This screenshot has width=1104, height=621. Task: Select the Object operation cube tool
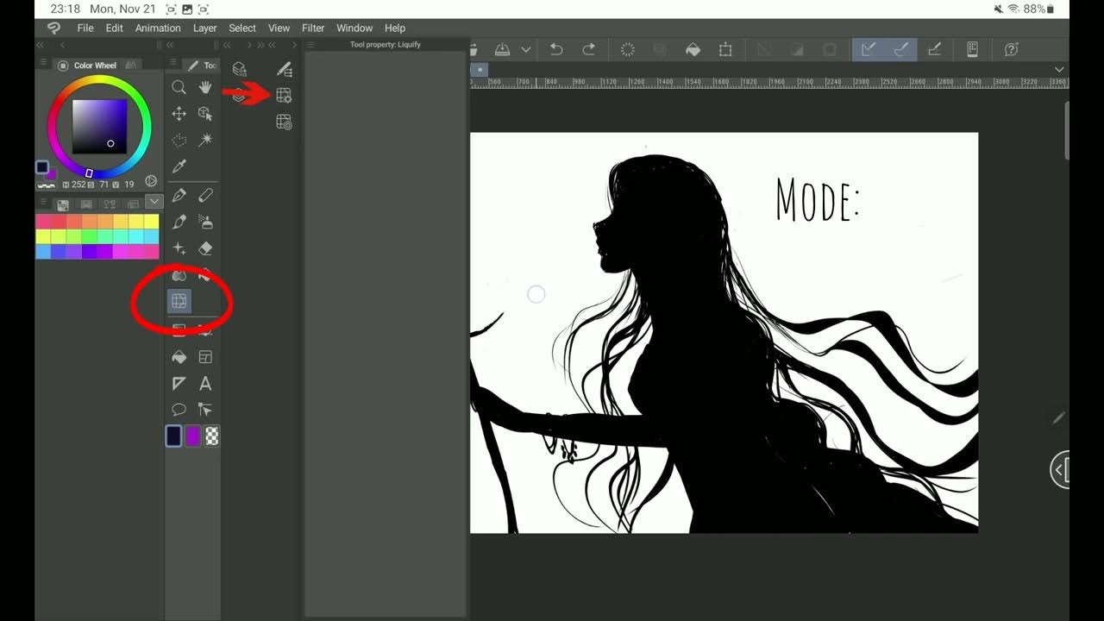pyautogui.click(x=205, y=113)
